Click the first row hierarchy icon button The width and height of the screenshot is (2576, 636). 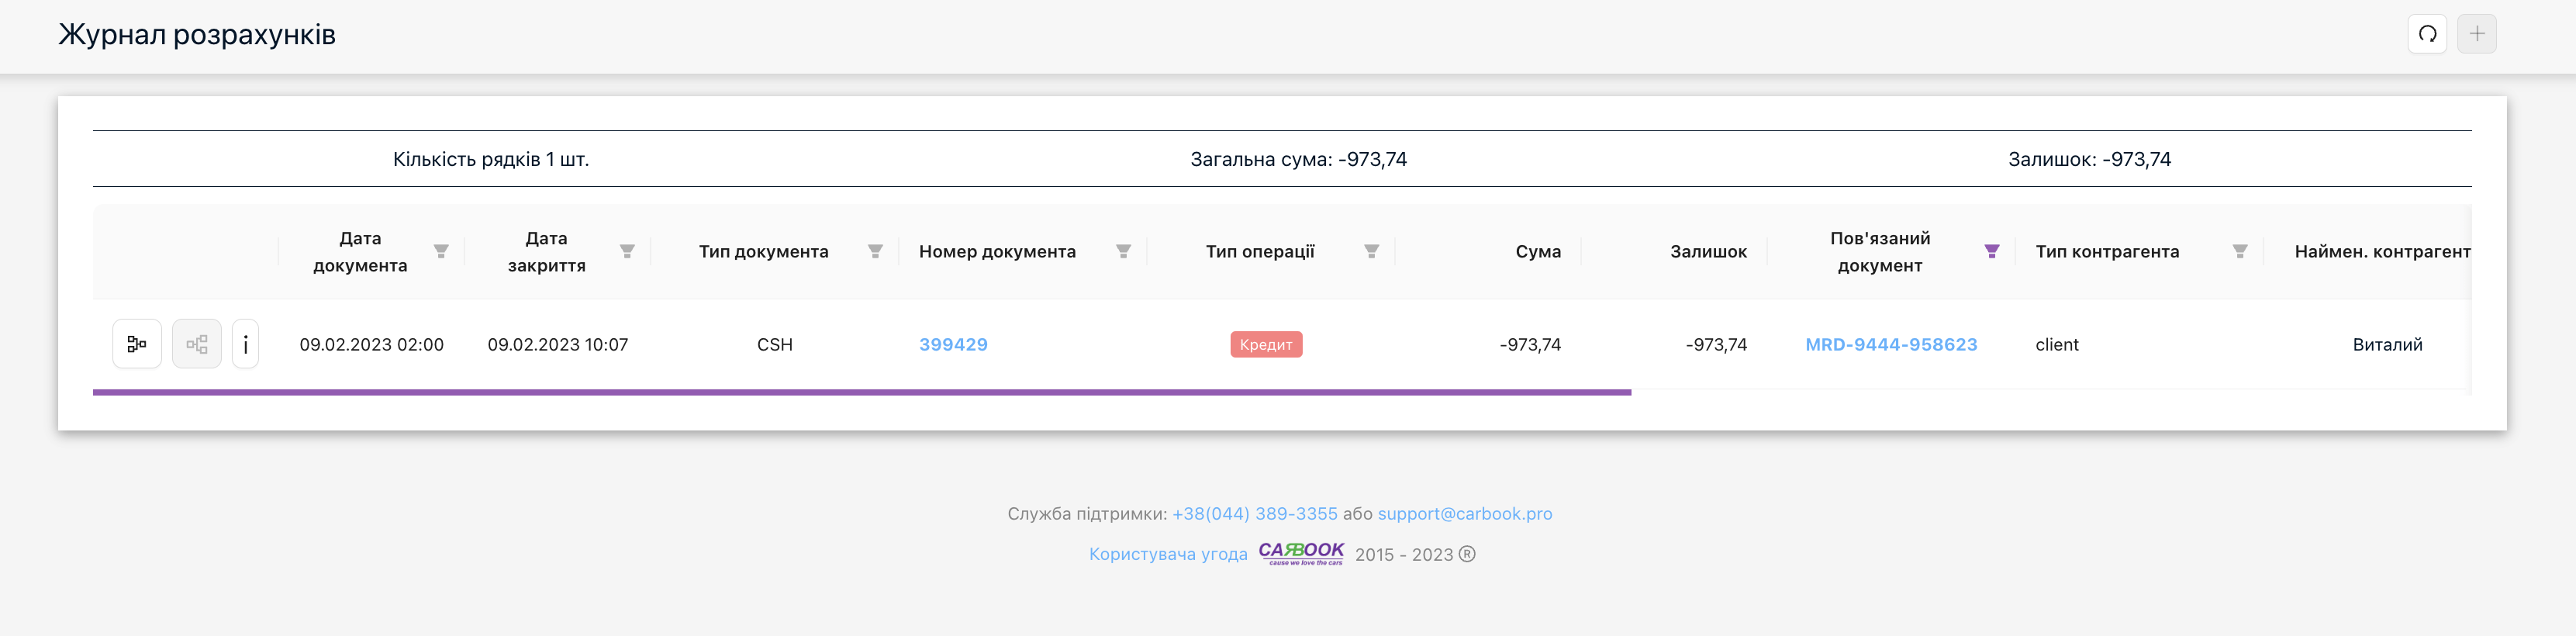pos(137,344)
